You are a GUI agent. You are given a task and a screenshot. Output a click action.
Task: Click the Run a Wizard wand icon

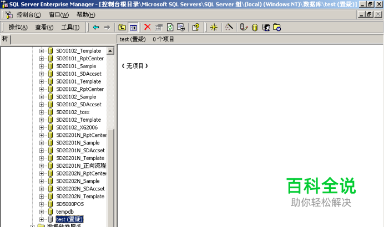(x=229, y=27)
